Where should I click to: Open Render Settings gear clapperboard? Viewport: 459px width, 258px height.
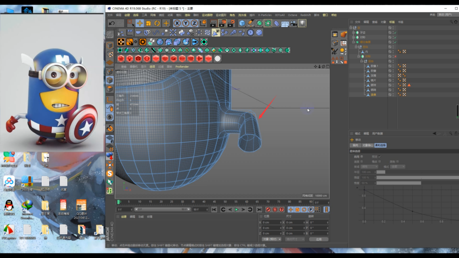(x=231, y=23)
